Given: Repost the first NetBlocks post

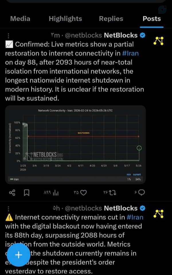Looking at the screenshot, I should [112, 193].
